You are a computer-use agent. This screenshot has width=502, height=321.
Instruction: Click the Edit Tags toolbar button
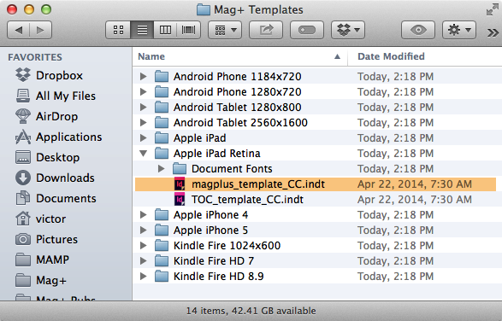pos(307,31)
